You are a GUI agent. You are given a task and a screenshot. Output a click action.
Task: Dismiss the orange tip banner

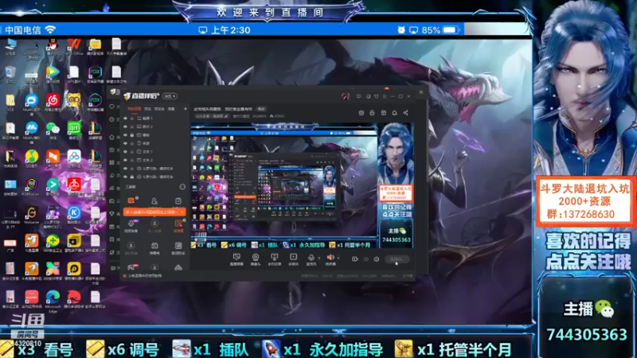point(182,212)
